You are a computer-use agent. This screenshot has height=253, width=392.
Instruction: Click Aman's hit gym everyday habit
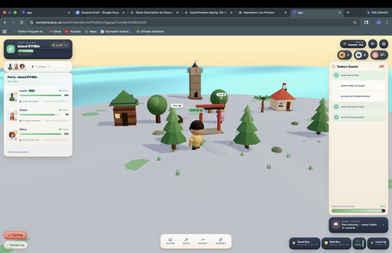[x=30, y=121]
